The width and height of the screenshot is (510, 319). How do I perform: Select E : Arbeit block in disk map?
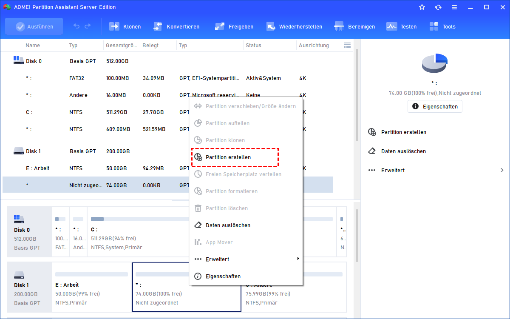coord(91,287)
